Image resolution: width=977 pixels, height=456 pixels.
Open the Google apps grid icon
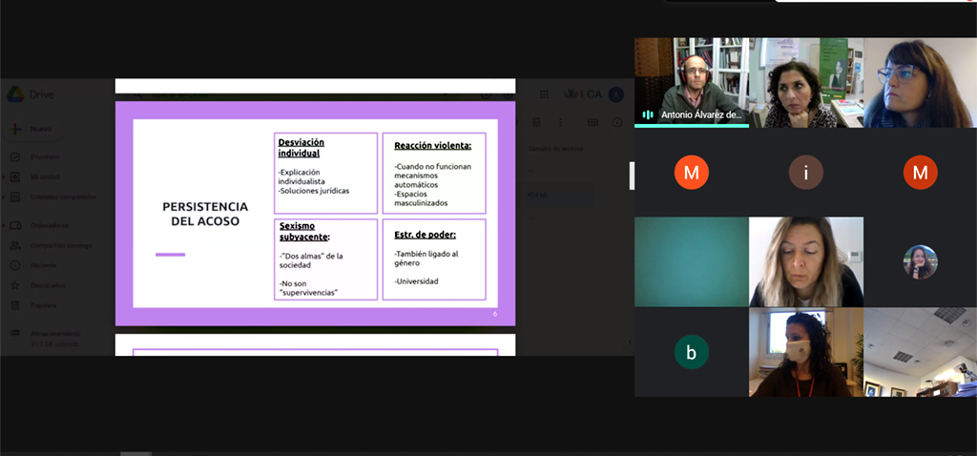[x=544, y=94]
